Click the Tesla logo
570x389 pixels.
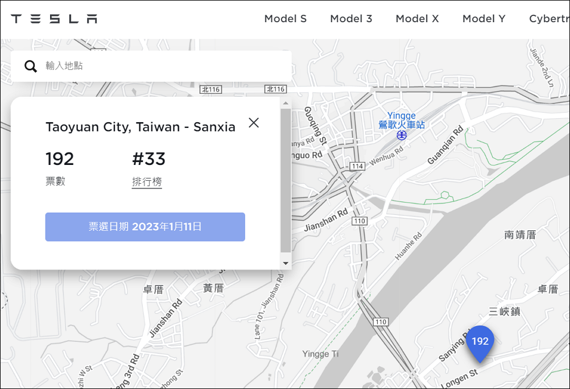coord(54,19)
